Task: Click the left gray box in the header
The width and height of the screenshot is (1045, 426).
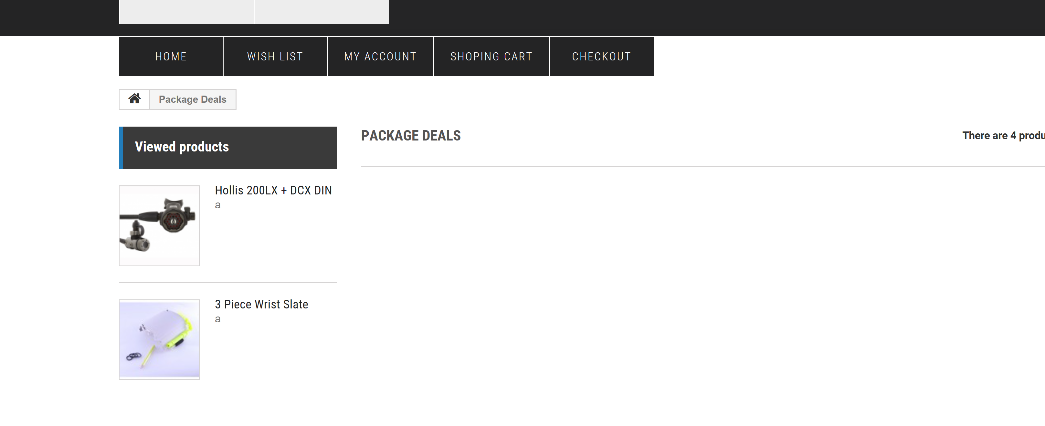Action: 186,11
